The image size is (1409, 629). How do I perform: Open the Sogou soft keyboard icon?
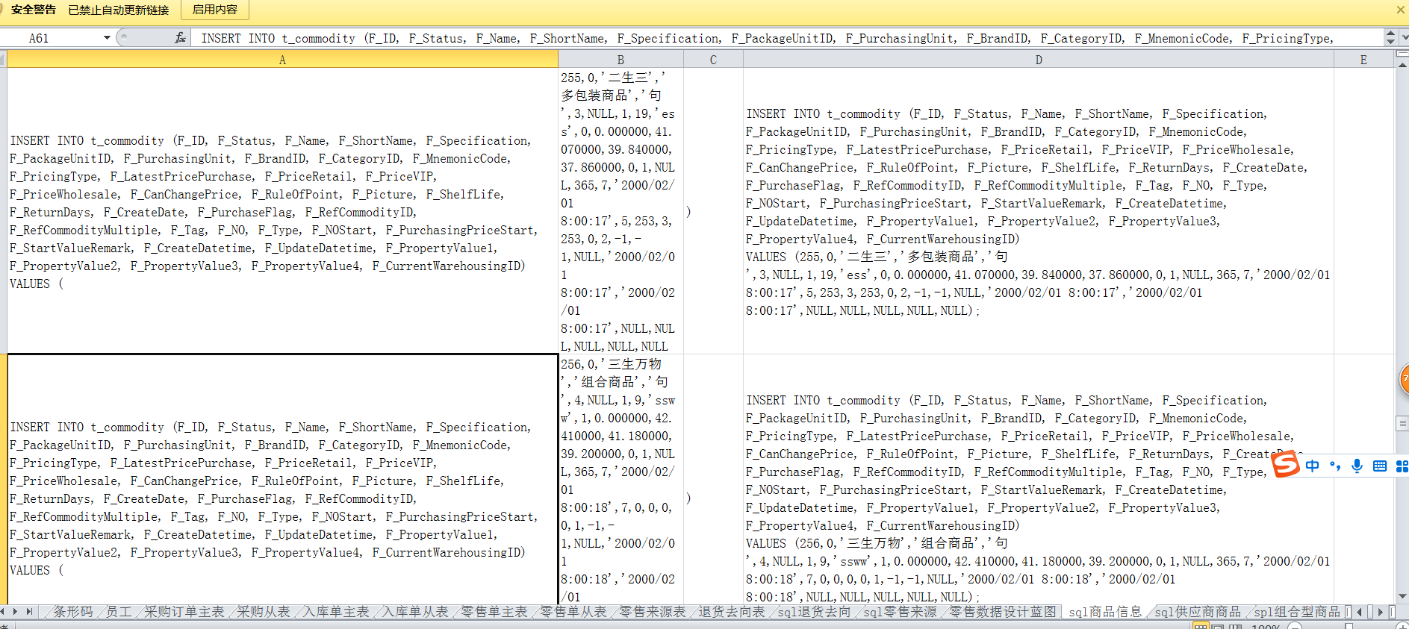click(1380, 466)
